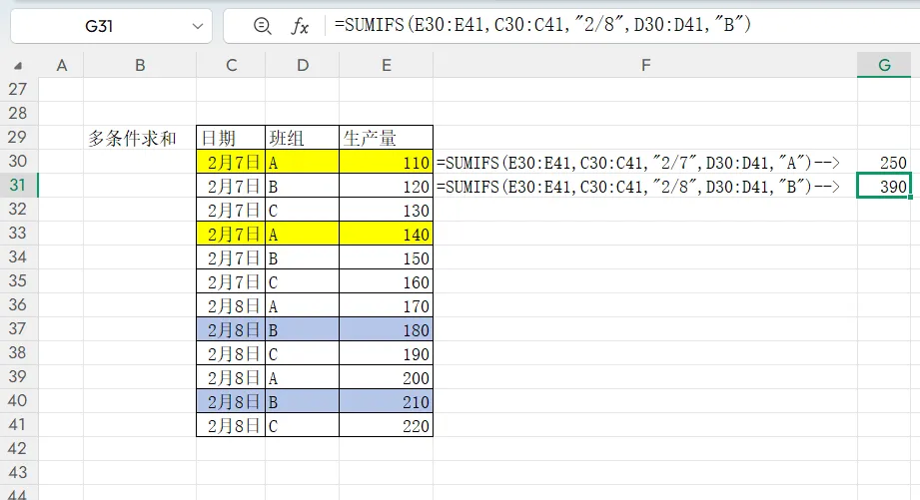
Task: Select column F header
Action: [645, 65]
